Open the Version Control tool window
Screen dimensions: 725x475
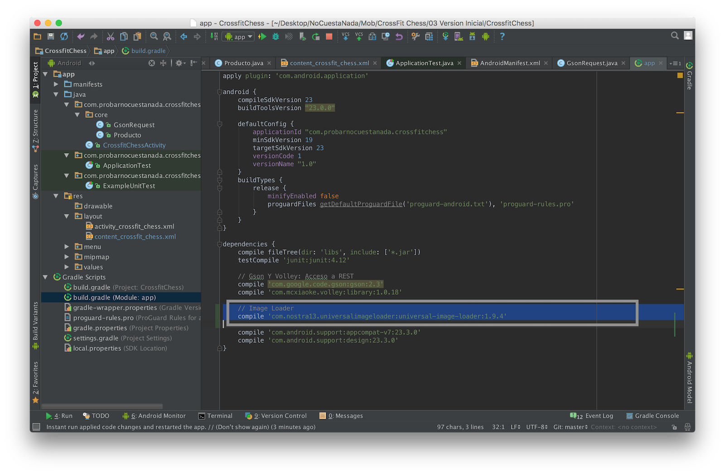tap(276, 416)
